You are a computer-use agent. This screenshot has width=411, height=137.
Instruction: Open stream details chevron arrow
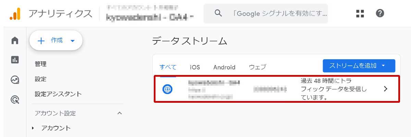(386, 89)
